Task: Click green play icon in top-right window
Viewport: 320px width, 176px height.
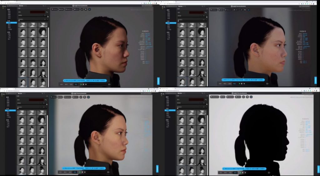Action: tap(240, 84)
